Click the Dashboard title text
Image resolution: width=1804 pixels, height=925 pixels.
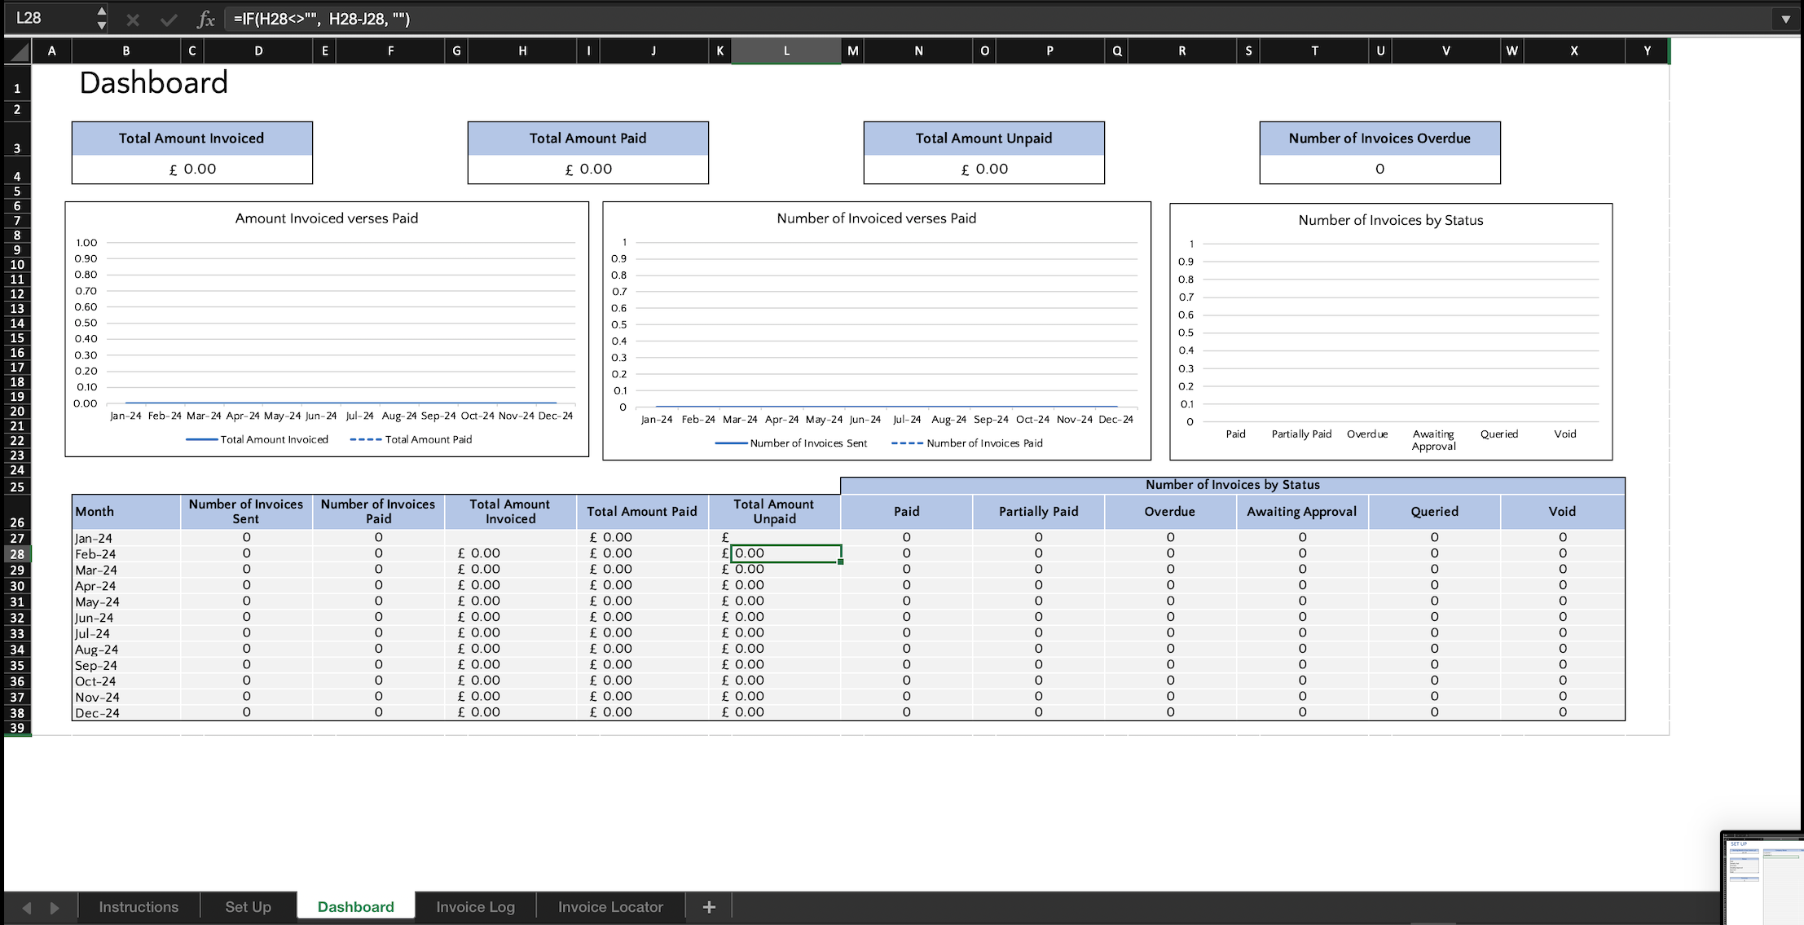(x=153, y=83)
